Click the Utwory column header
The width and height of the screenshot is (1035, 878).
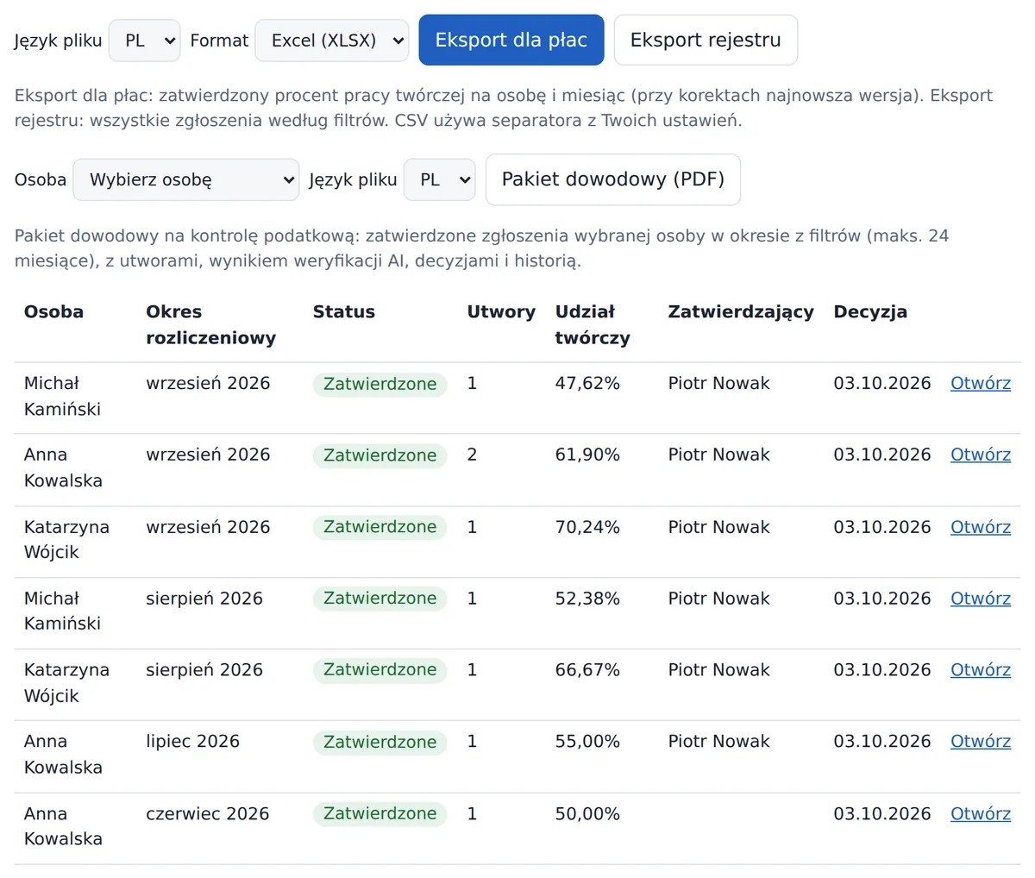click(x=501, y=312)
